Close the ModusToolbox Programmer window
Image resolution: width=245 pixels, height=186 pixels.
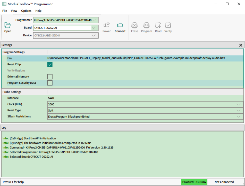pyautogui.click(x=239, y=4)
